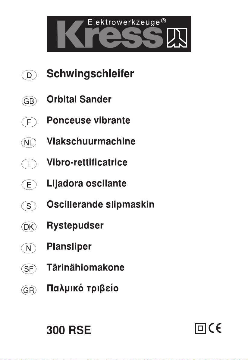Click the Tärinähiomakone text

click(x=86, y=267)
